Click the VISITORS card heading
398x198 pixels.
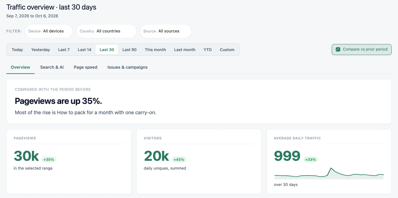click(x=153, y=138)
